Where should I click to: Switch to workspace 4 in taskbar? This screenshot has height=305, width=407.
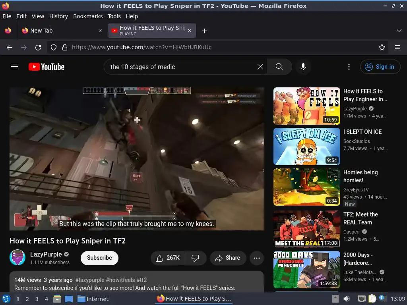click(x=47, y=299)
